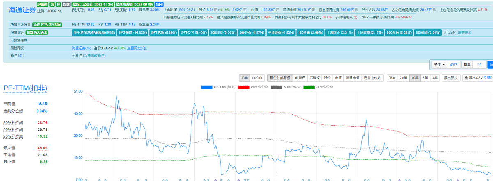The width and height of the screenshot is (493, 181).
Task: Click the 指数纳入纳出 tag
Action: 37,32
